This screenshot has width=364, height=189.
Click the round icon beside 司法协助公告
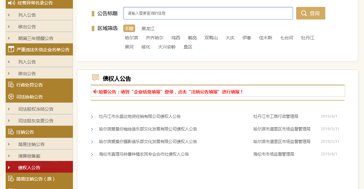(11, 97)
